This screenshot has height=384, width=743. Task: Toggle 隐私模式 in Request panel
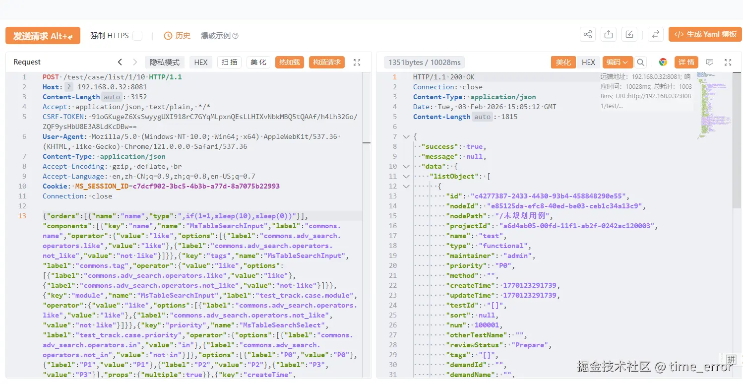tap(165, 62)
